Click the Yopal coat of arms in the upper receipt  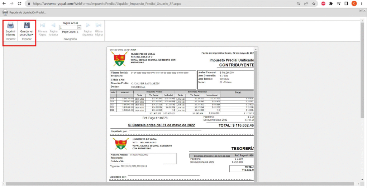119,59
